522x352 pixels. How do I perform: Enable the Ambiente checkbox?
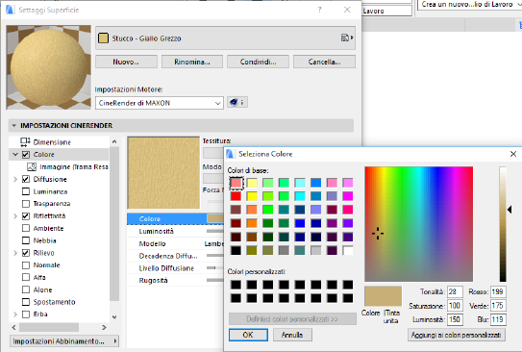point(26,228)
